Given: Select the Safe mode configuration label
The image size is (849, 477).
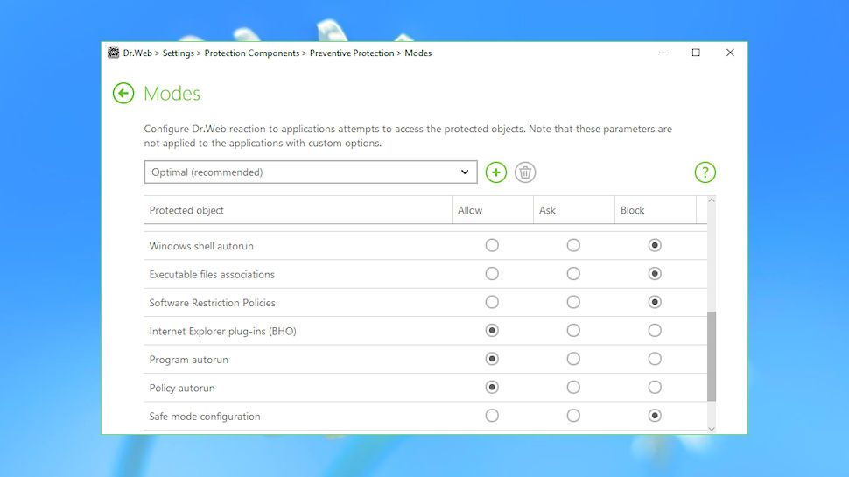Looking at the screenshot, I should (x=205, y=417).
